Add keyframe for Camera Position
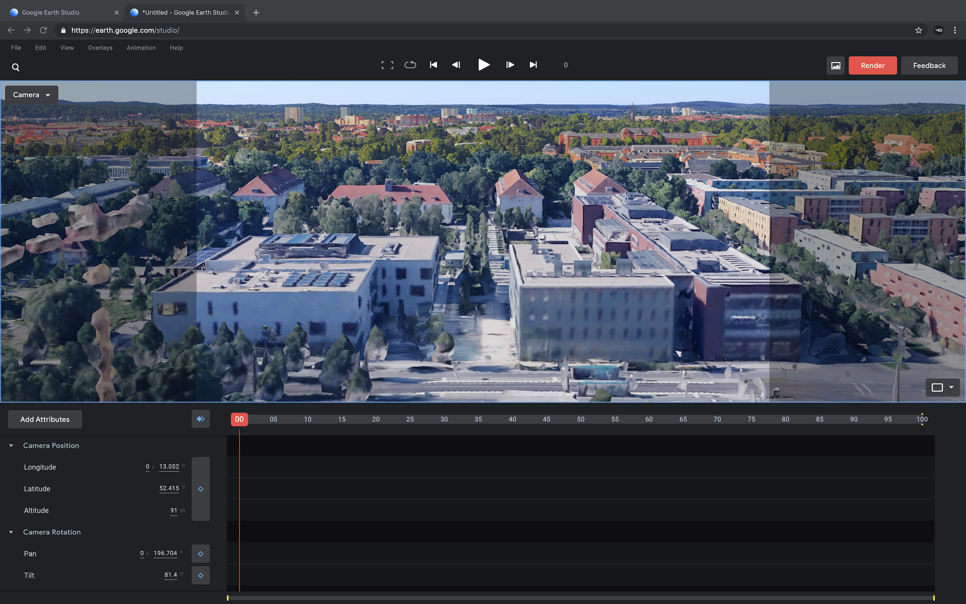The image size is (966, 604). coord(200,489)
